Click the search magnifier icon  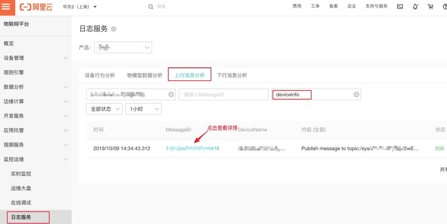151,7
